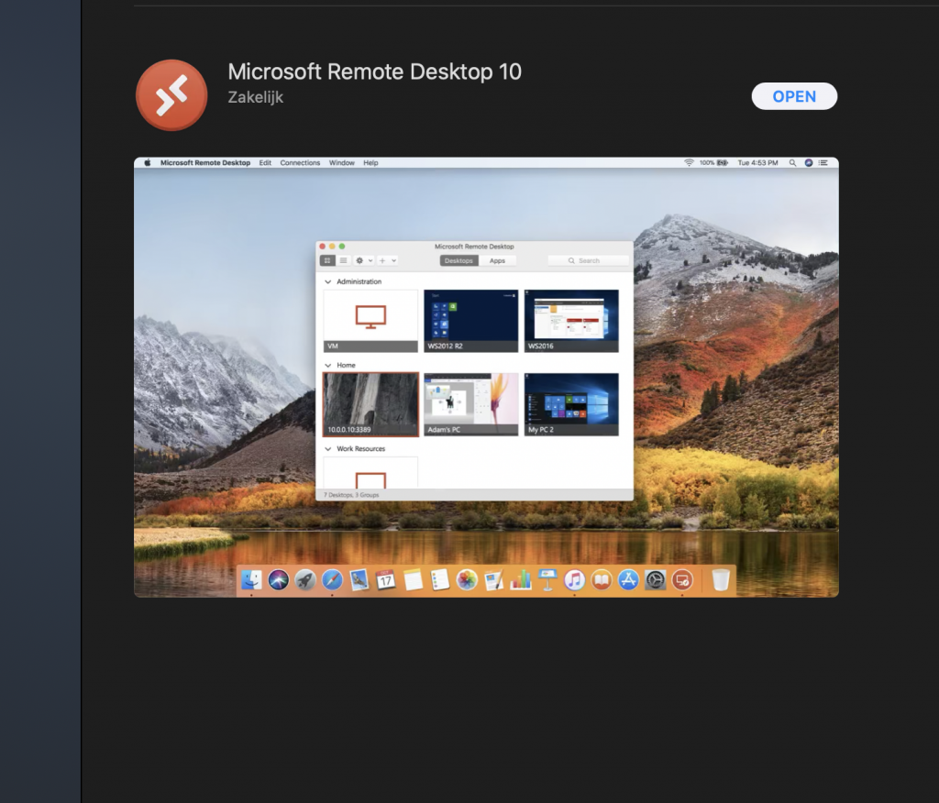Click the Tue 4:53 PM clock
Viewport: 939px width, 803px height.
point(757,163)
